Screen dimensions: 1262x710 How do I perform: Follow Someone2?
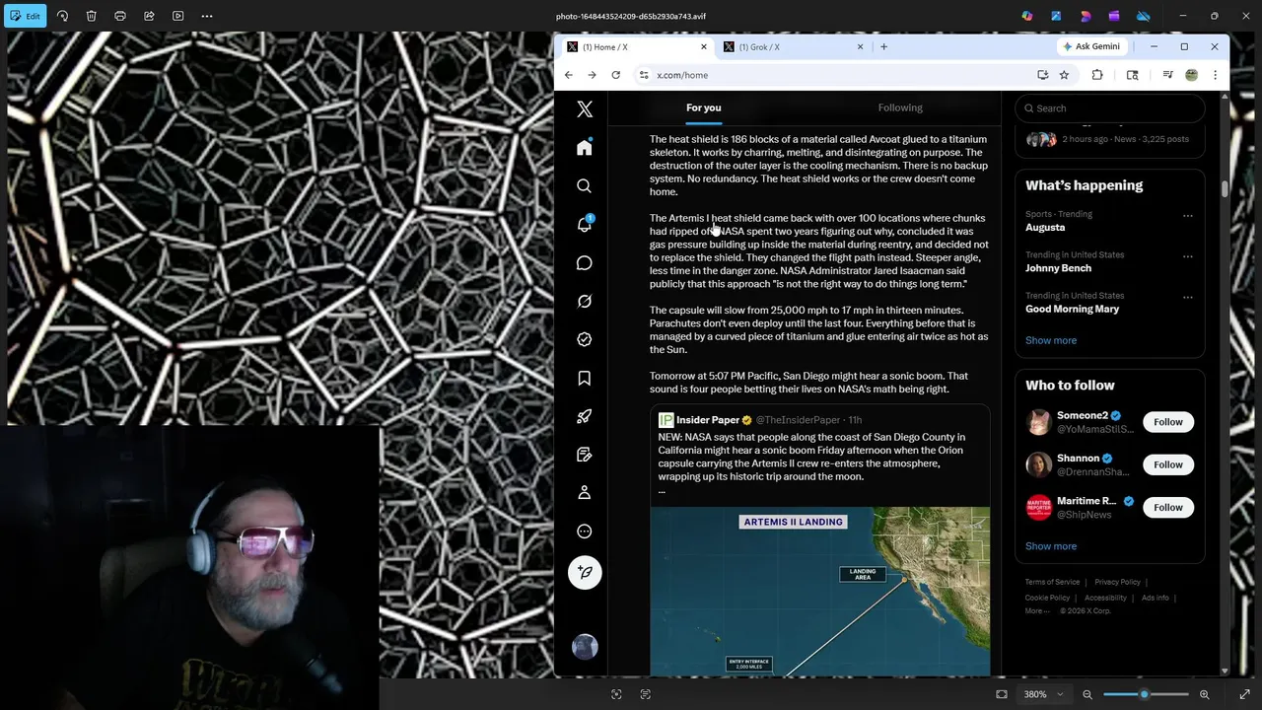[1168, 422]
